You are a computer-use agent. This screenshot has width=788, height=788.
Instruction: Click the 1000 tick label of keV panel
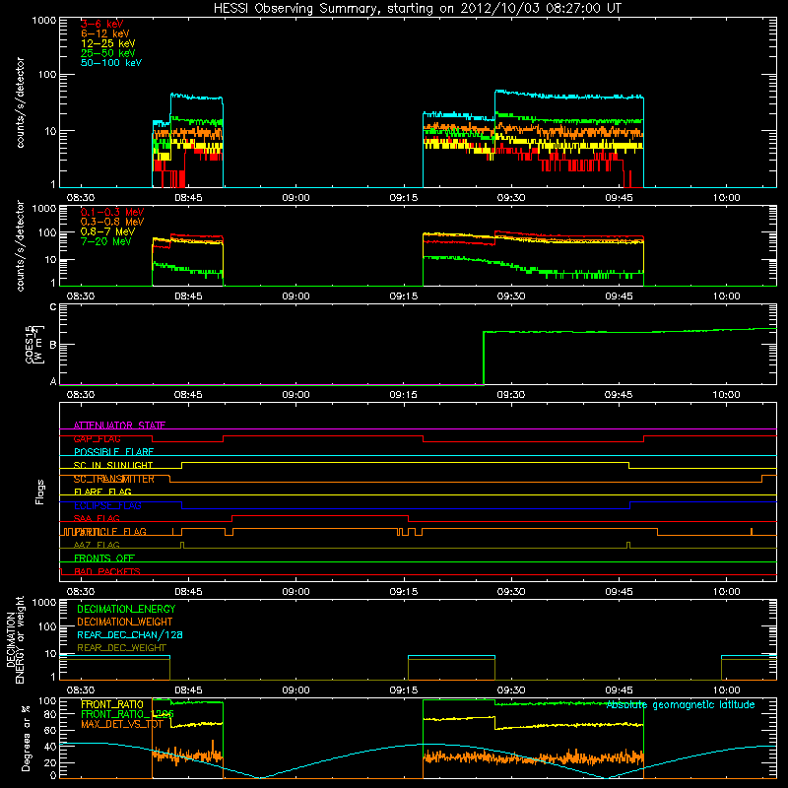tap(44, 21)
